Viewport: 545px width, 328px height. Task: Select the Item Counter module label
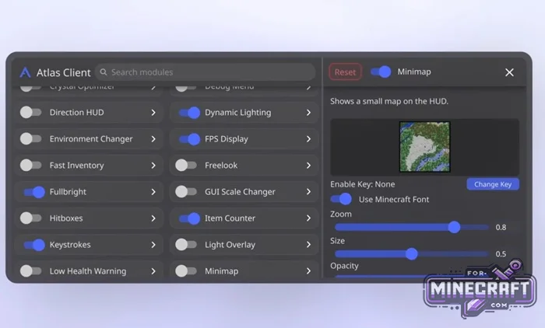[230, 218]
